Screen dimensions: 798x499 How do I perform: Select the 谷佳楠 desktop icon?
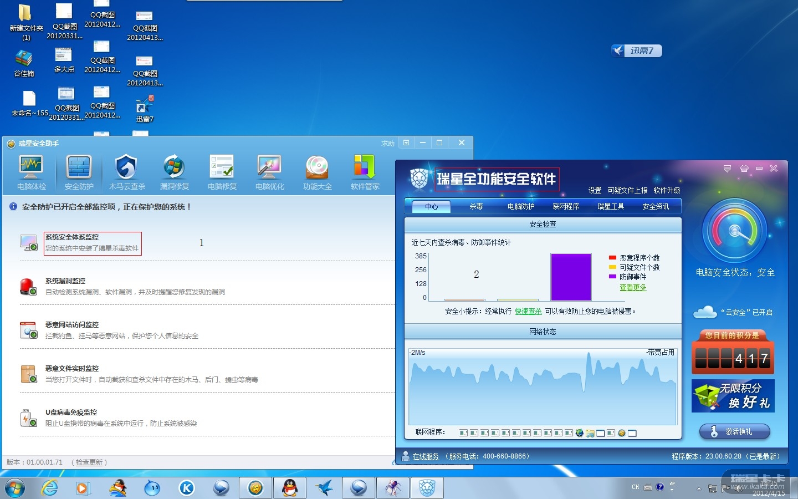tap(24, 63)
